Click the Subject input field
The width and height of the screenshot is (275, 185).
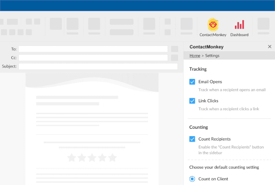98,67
